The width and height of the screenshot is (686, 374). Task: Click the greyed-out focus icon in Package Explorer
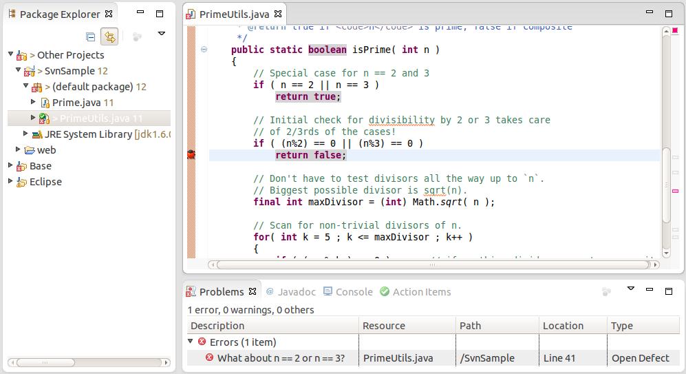[137, 37]
